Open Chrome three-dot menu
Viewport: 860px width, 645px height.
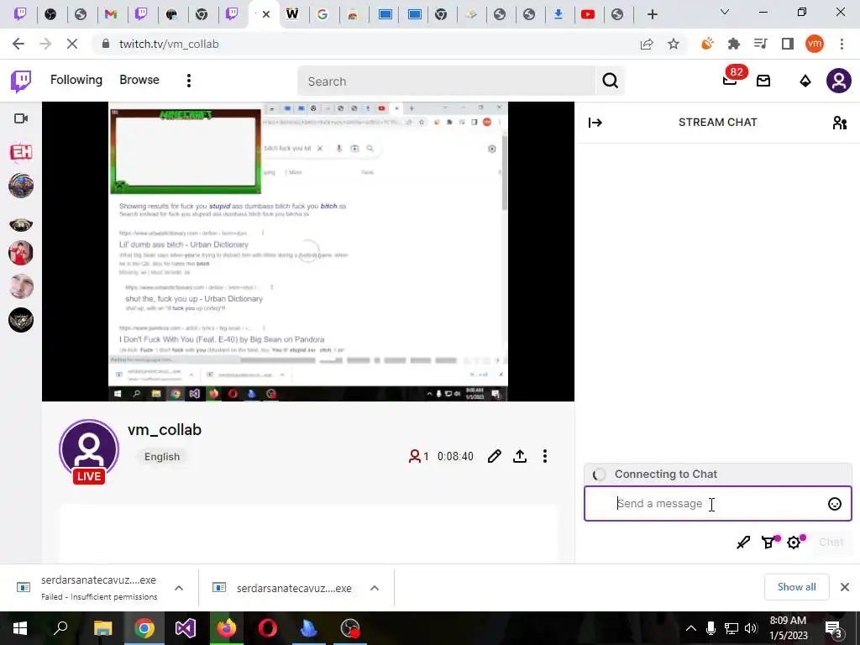842,44
